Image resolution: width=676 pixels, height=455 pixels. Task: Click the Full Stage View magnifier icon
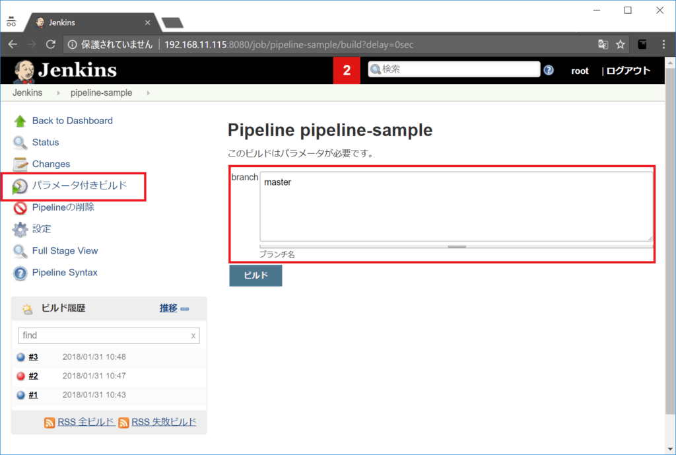tap(20, 251)
